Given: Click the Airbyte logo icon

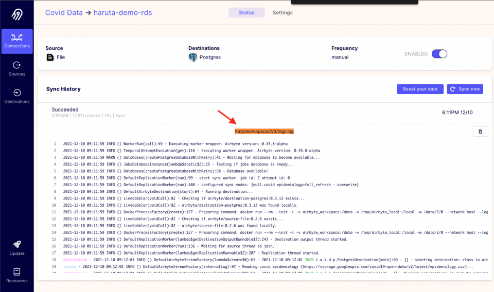Looking at the screenshot, I should [x=17, y=14].
